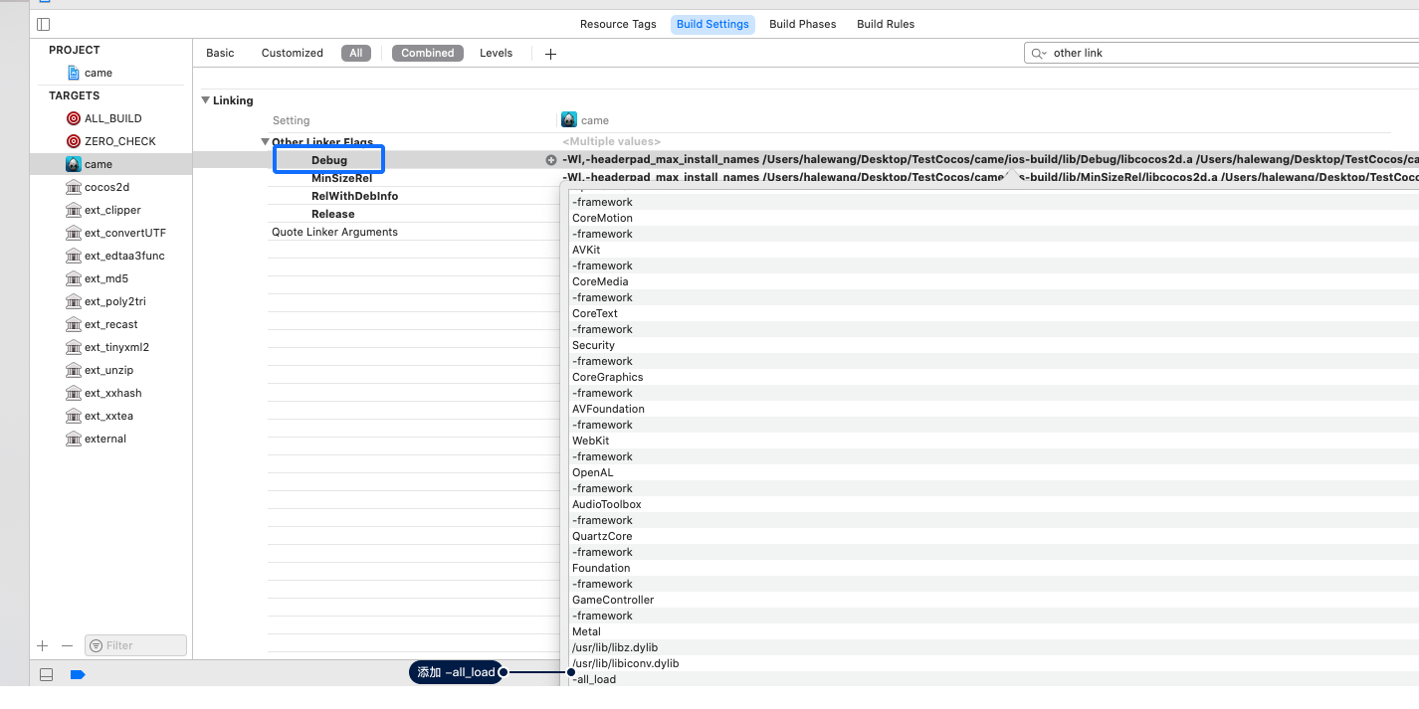
Task: Select the cocos2d library target
Action: point(106,187)
